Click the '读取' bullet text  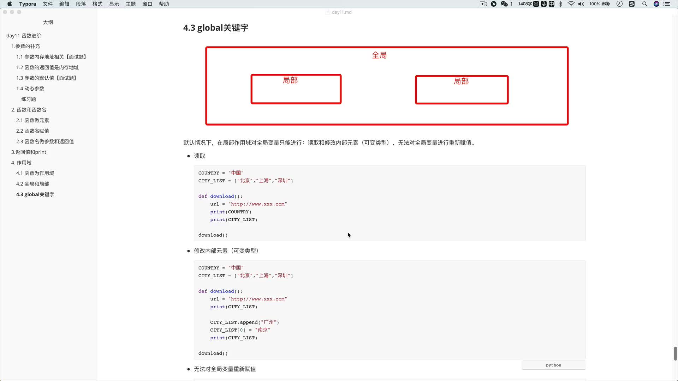click(x=200, y=156)
